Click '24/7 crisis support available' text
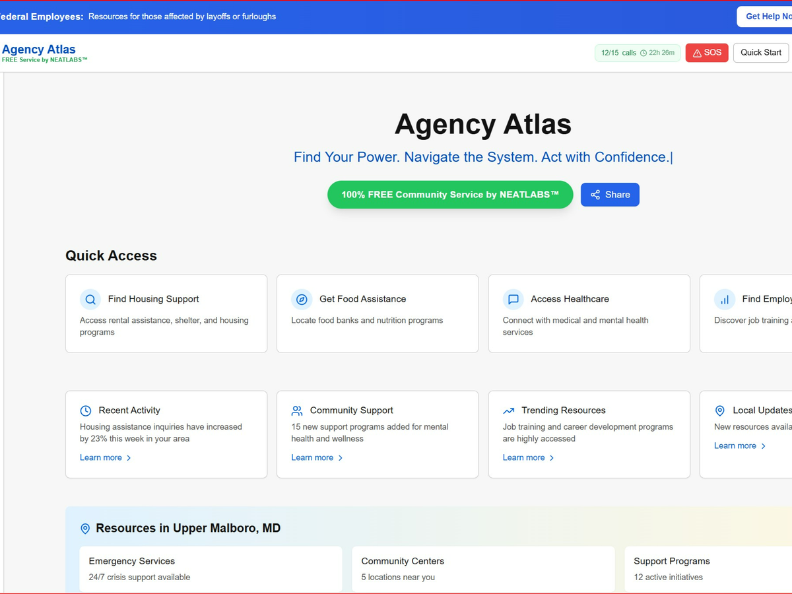The image size is (792, 594). coord(139,577)
